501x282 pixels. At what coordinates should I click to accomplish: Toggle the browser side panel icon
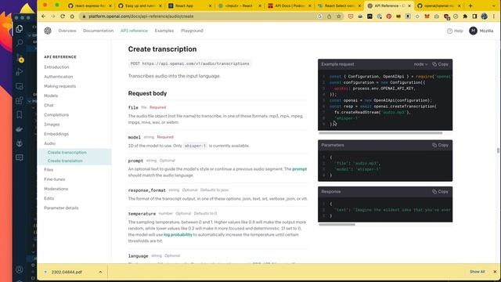(475, 16)
